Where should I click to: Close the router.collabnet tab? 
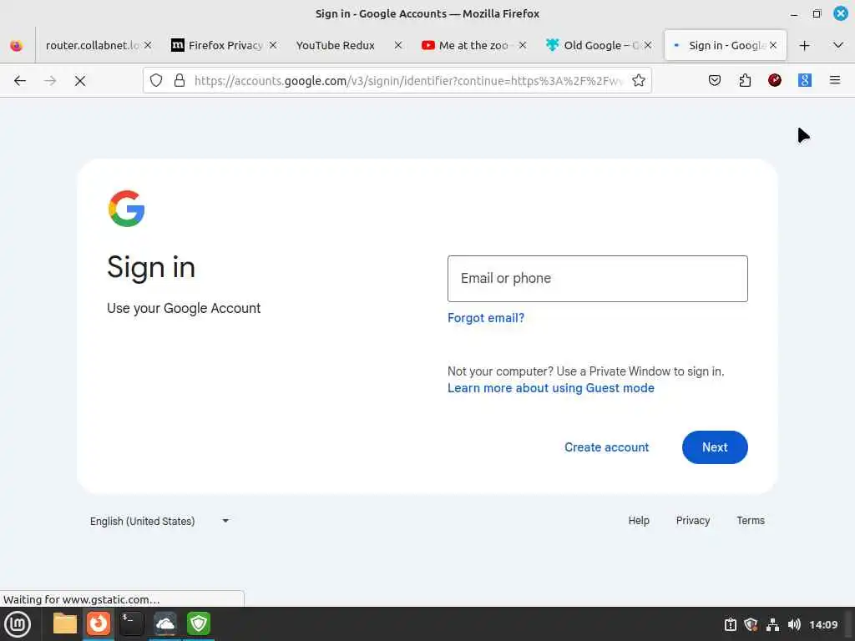(x=148, y=45)
